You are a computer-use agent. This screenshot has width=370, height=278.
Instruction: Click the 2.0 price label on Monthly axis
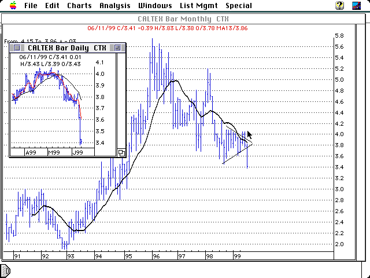pyautogui.click(x=339, y=244)
